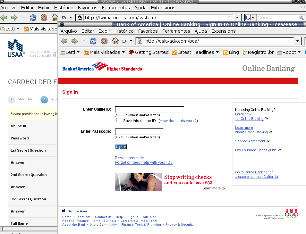This screenshot has width=306, height=234.
Task: Open the Favoritos menu in the USAA window
Action: (x=88, y=8)
